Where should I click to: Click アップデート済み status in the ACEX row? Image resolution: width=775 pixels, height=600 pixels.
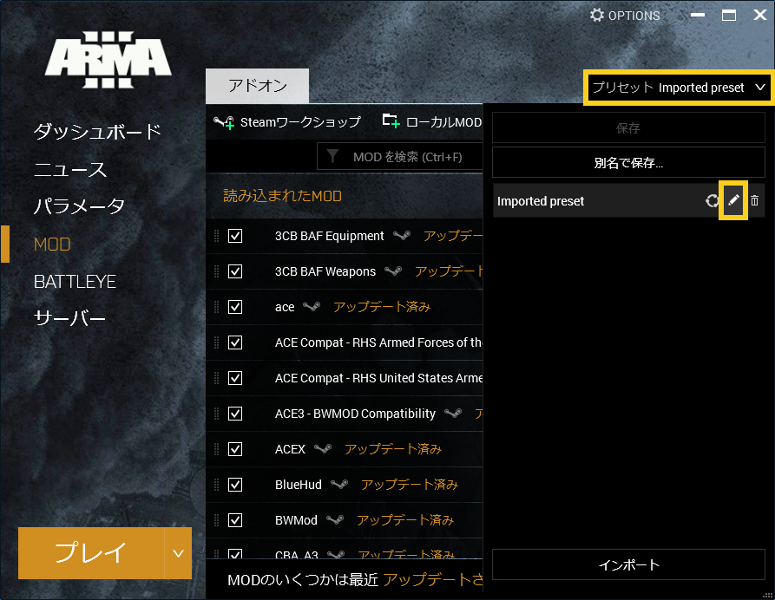click(x=393, y=449)
